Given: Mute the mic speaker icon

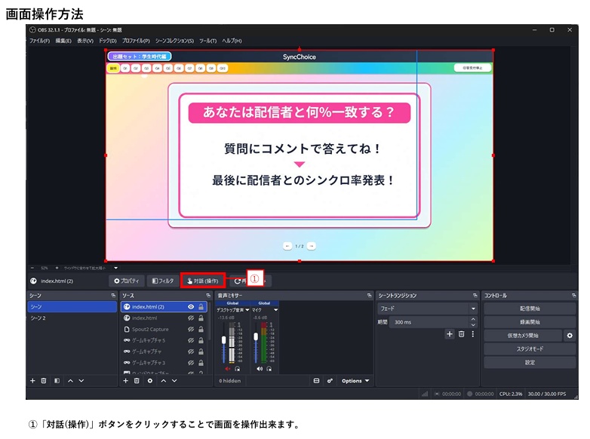Looking at the screenshot, I should tap(260, 369).
